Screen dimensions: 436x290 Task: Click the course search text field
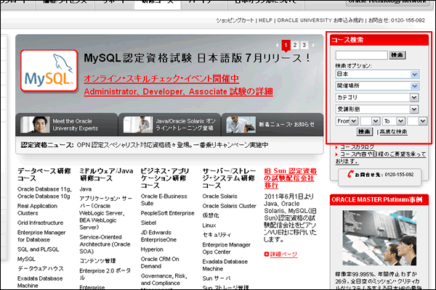coord(361,55)
